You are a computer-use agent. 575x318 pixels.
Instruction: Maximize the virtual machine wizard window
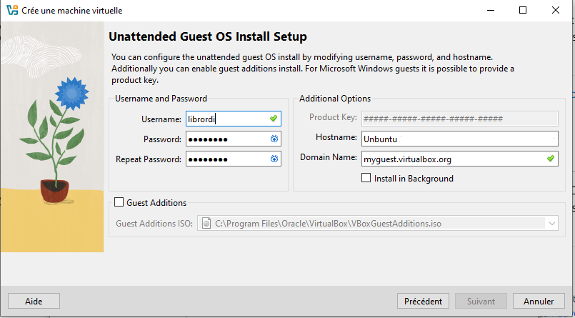(x=523, y=10)
